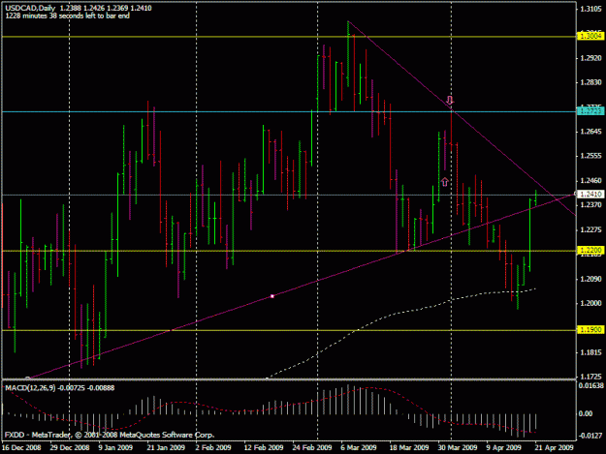Click the white trendline anchor square
This screenshot has height=454, width=606.
click(272, 296)
